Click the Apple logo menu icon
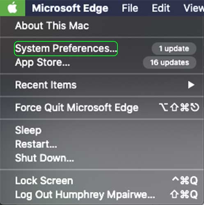Screen dimensions: 204x205 (12, 8)
